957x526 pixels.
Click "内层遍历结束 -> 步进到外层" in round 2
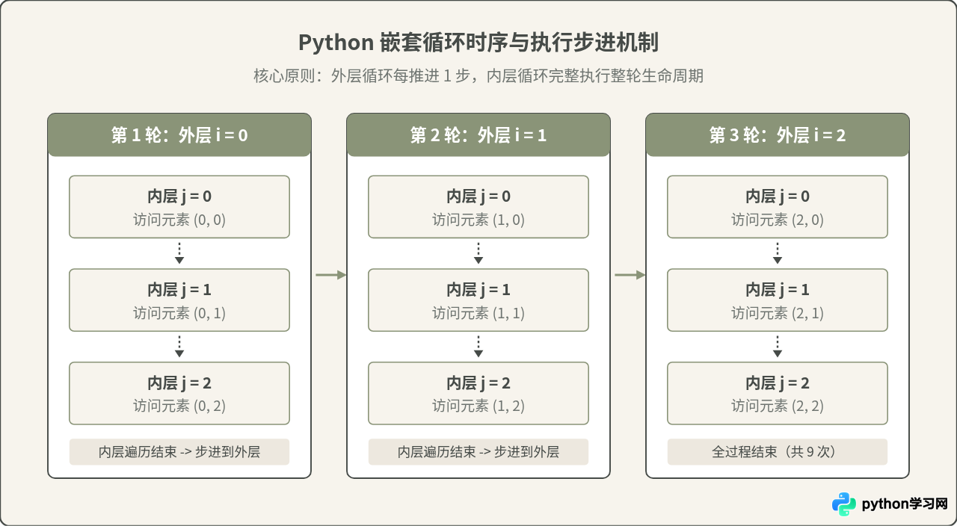(x=478, y=452)
